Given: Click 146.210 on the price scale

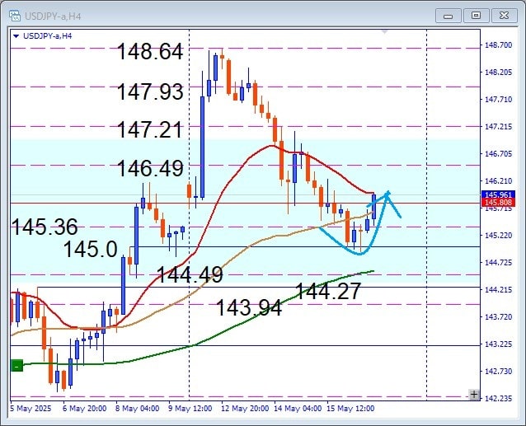Looking at the screenshot, I should click(499, 180).
